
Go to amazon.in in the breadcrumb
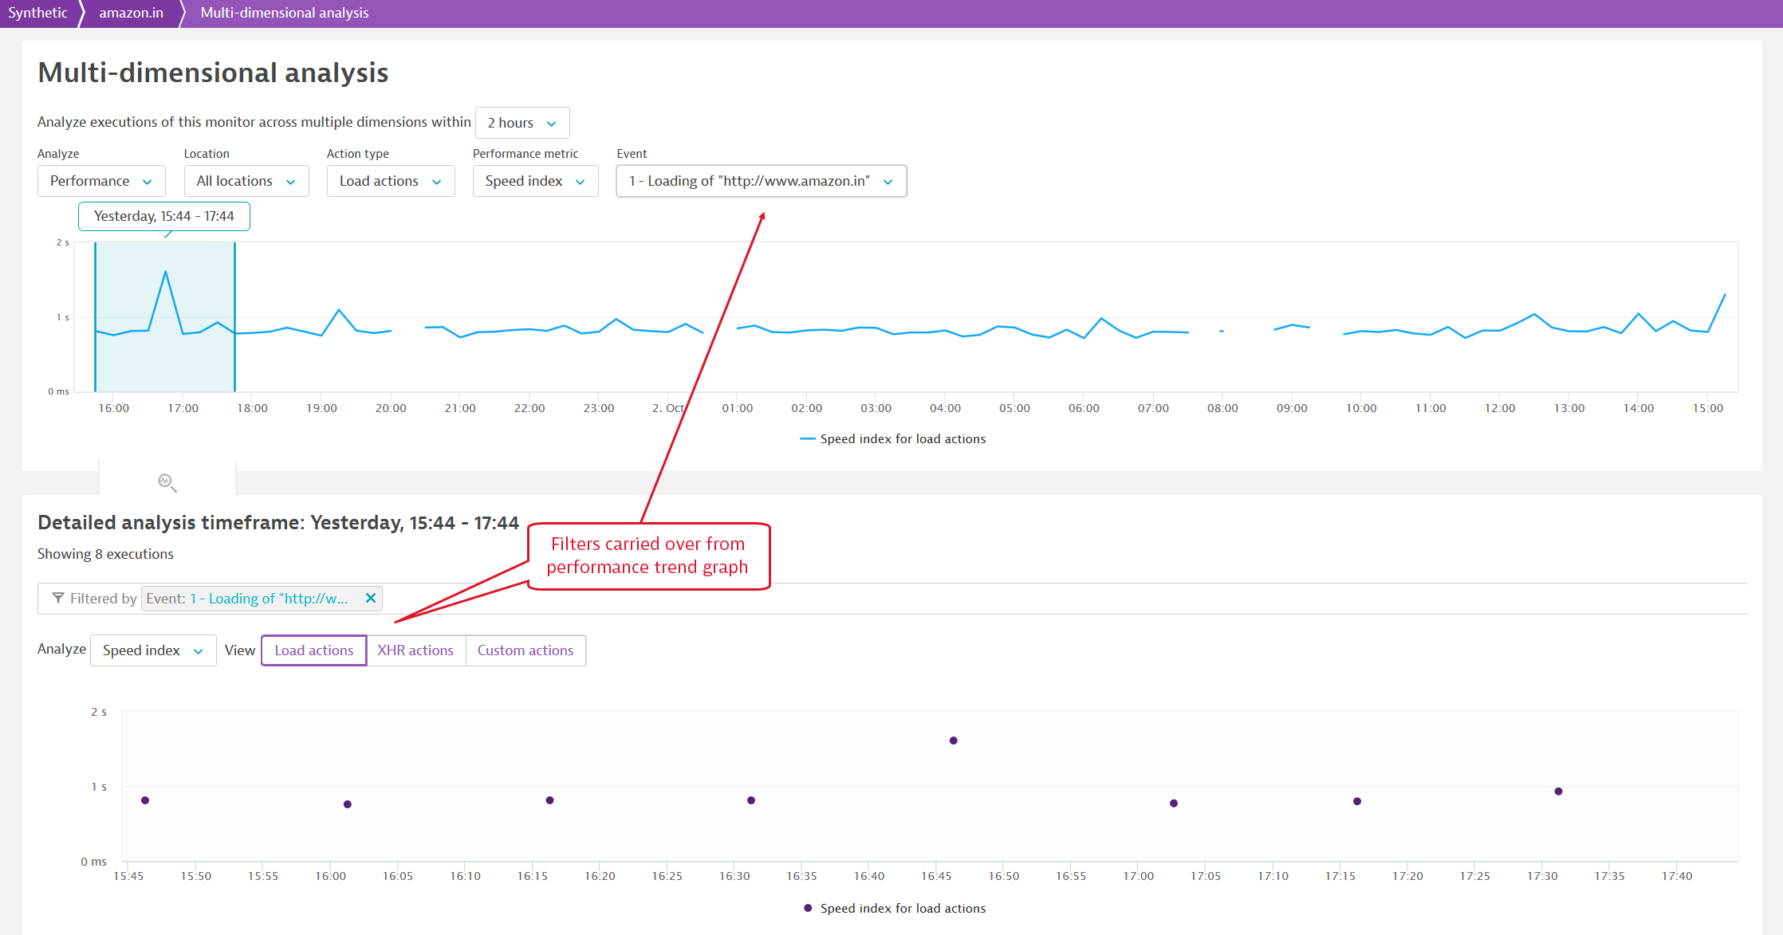point(131,13)
